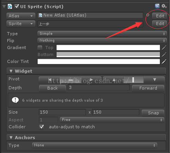Set pivot to bottom alignment arrow
This screenshot has width=170, height=153.
155,80
